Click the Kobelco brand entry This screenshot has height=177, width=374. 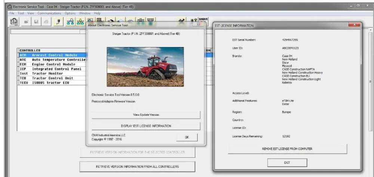[x=287, y=83]
